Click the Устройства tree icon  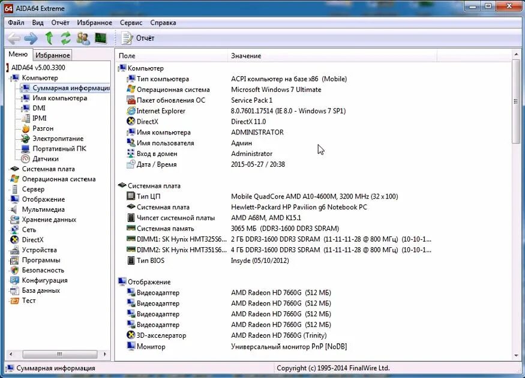click(x=15, y=250)
